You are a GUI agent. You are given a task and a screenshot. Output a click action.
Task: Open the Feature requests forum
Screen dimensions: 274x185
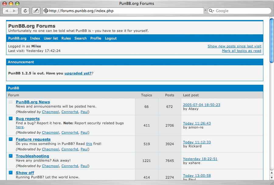33,139
